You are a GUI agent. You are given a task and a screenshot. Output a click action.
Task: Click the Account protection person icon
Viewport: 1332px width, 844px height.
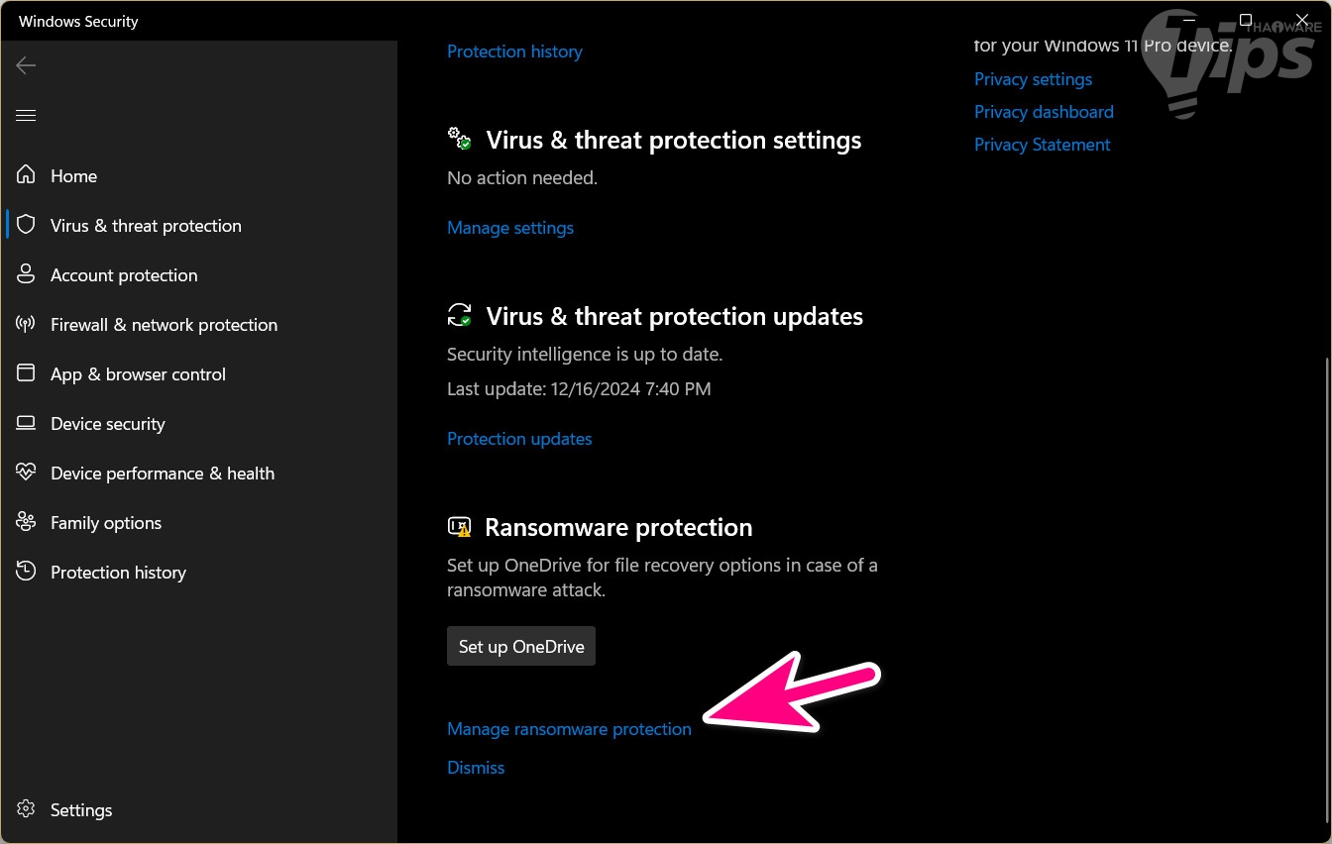click(26, 275)
